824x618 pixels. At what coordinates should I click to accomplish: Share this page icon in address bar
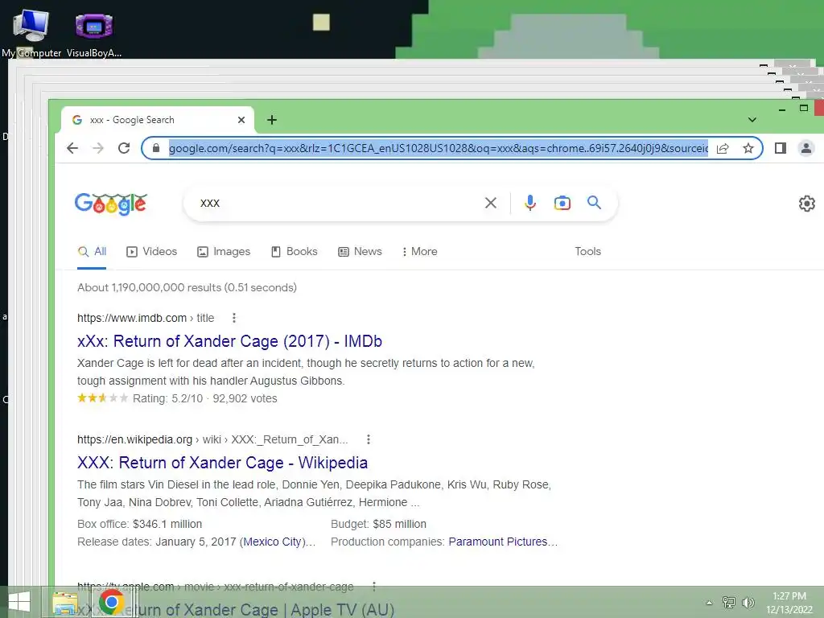click(723, 148)
